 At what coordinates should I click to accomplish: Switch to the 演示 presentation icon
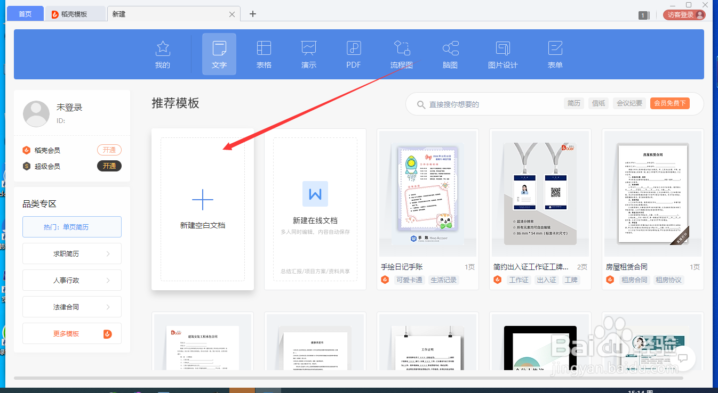pyautogui.click(x=308, y=53)
